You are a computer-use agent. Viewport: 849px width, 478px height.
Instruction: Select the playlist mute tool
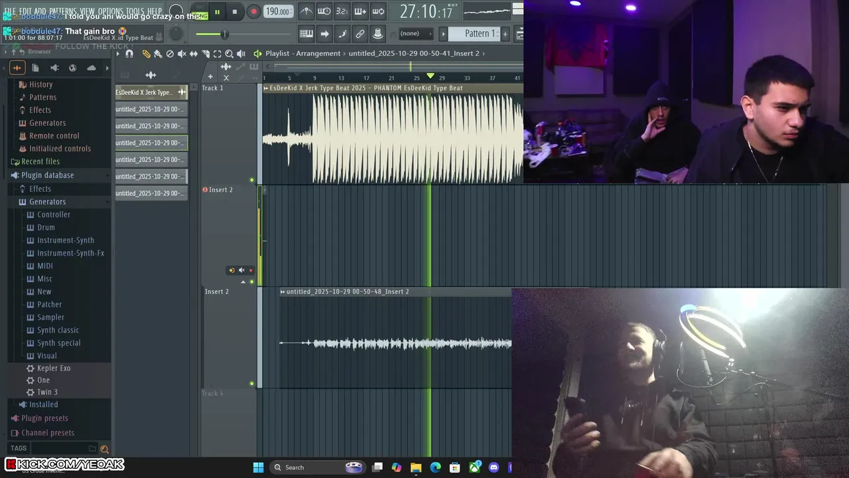(x=182, y=54)
